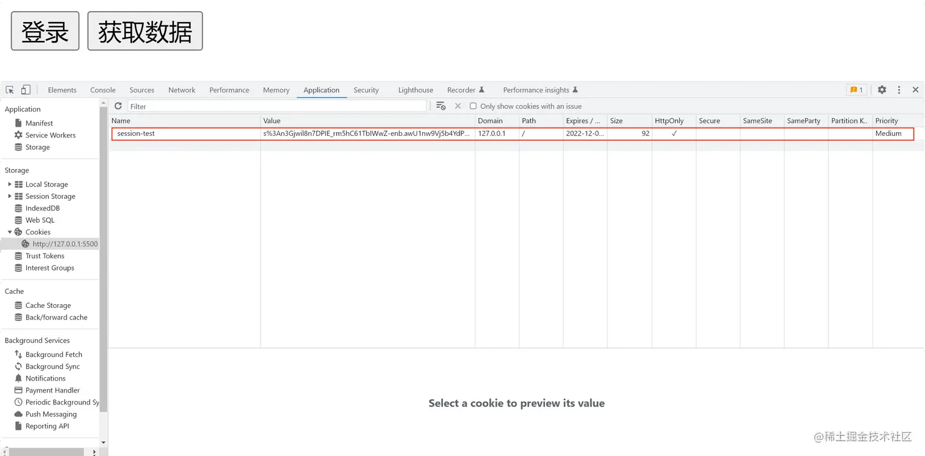
Task: Open the Performance insights tab
Action: (x=540, y=90)
